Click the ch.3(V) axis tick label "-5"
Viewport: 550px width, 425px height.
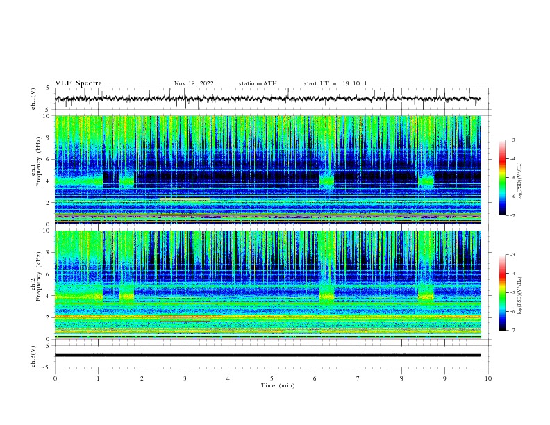click(47, 367)
